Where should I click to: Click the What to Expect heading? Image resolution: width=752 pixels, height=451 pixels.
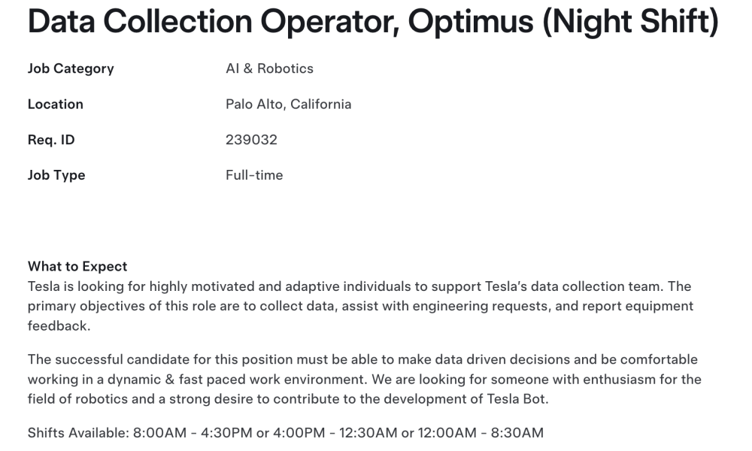coord(77,267)
